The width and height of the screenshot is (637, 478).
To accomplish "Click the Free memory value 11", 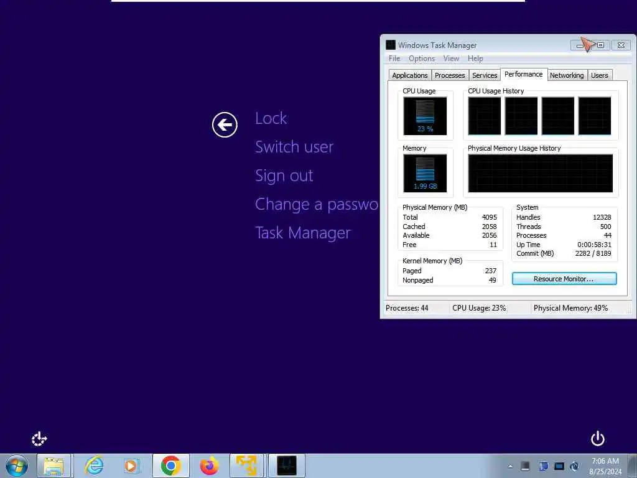I will pos(493,245).
